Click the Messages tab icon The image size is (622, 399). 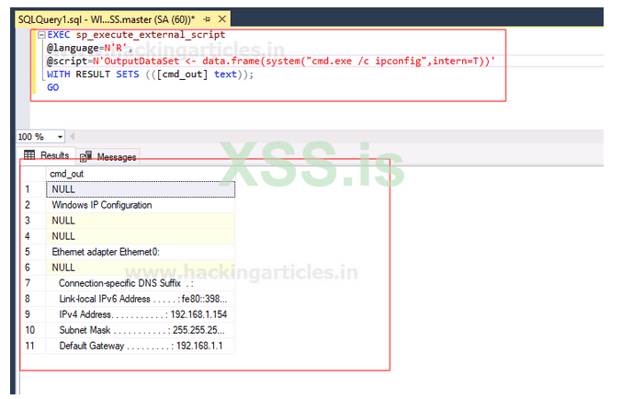click(x=85, y=157)
